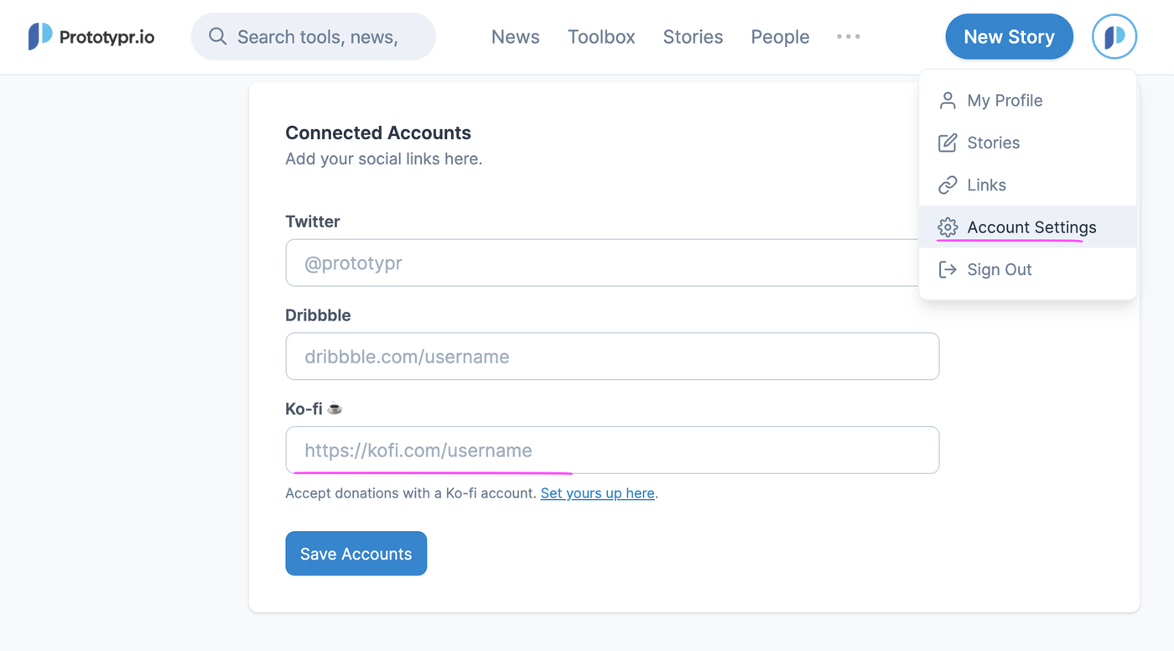
Task: Click the Sign Out arrow icon
Action: (948, 269)
